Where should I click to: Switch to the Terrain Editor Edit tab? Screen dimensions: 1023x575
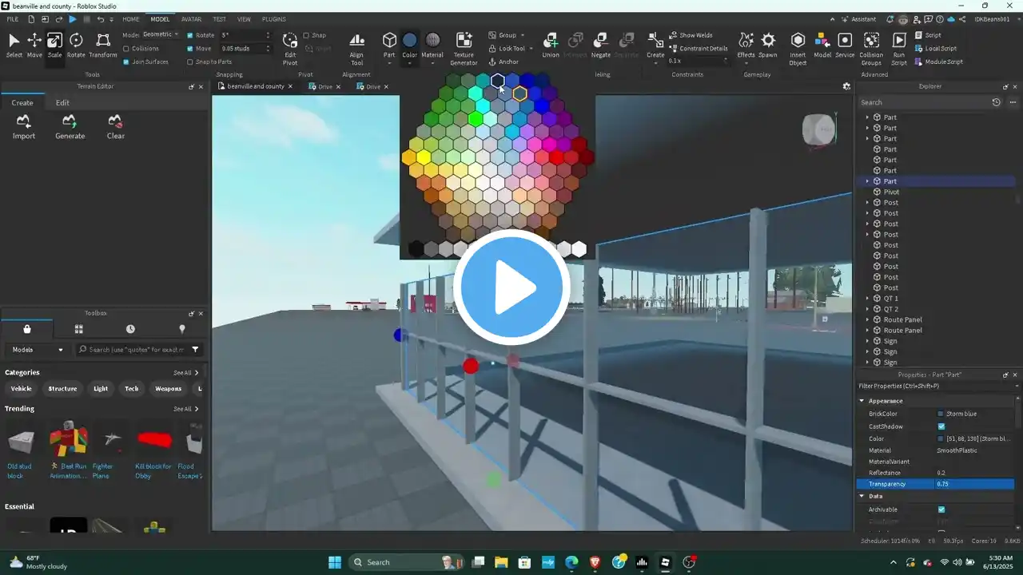pyautogui.click(x=62, y=103)
